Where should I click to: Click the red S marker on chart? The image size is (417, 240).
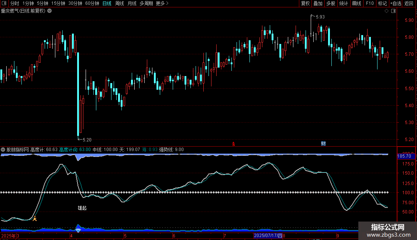(x=233, y=144)
